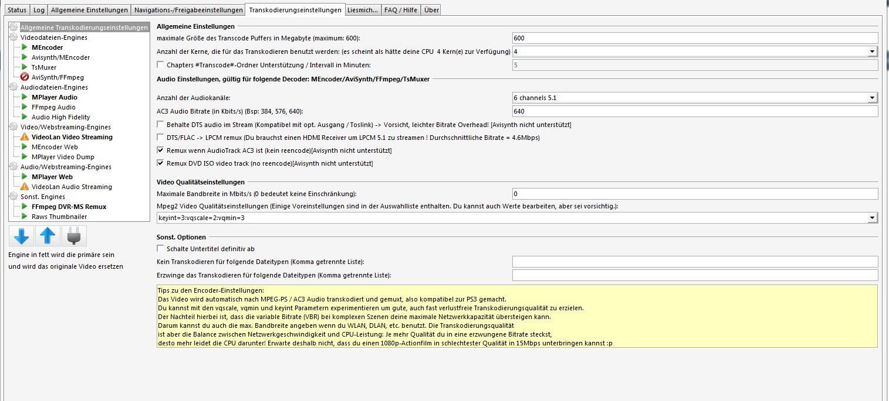The height and width of the screenshot is (401, 889).
Task: Open the FAQ / Hilfe tab
Action: tap(401, 10)
